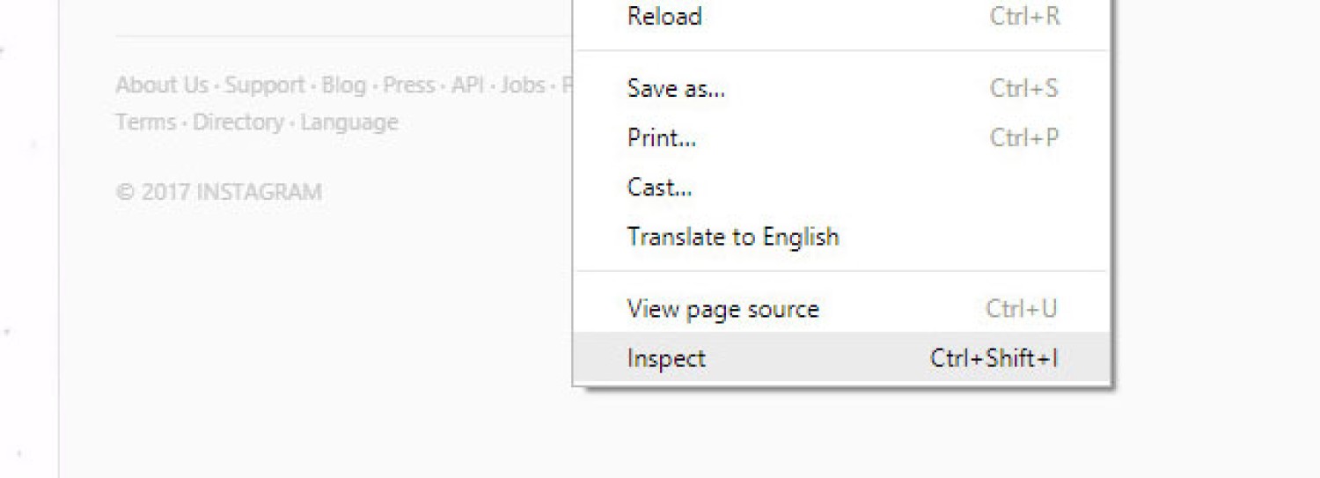1320x478 pixels.
Task: Click the Press footer link
Action: 409,85
